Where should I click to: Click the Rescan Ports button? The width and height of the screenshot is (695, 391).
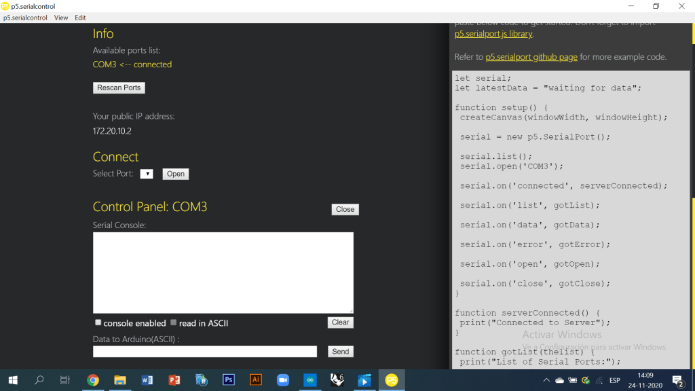coord(119,88)
